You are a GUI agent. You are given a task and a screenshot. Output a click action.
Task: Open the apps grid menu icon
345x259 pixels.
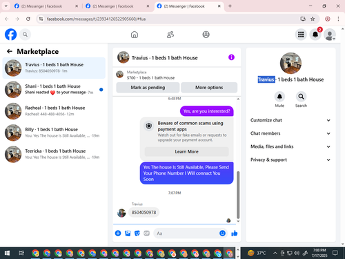point(301,35)
